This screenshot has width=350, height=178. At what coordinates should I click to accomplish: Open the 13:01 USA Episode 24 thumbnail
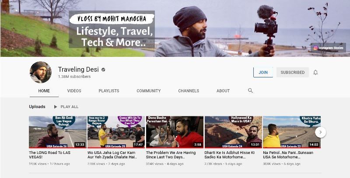coord(233,132)
